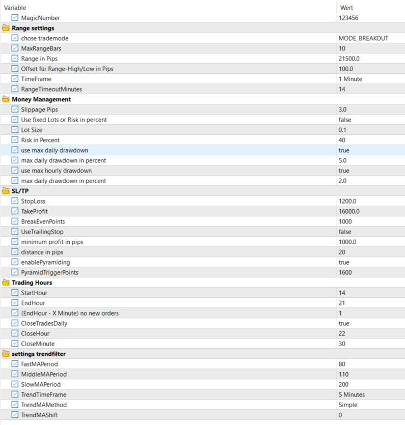Toggle the enablePyramiding checkbox
Viewport: 405px width, 425px height.
(15, 262)
